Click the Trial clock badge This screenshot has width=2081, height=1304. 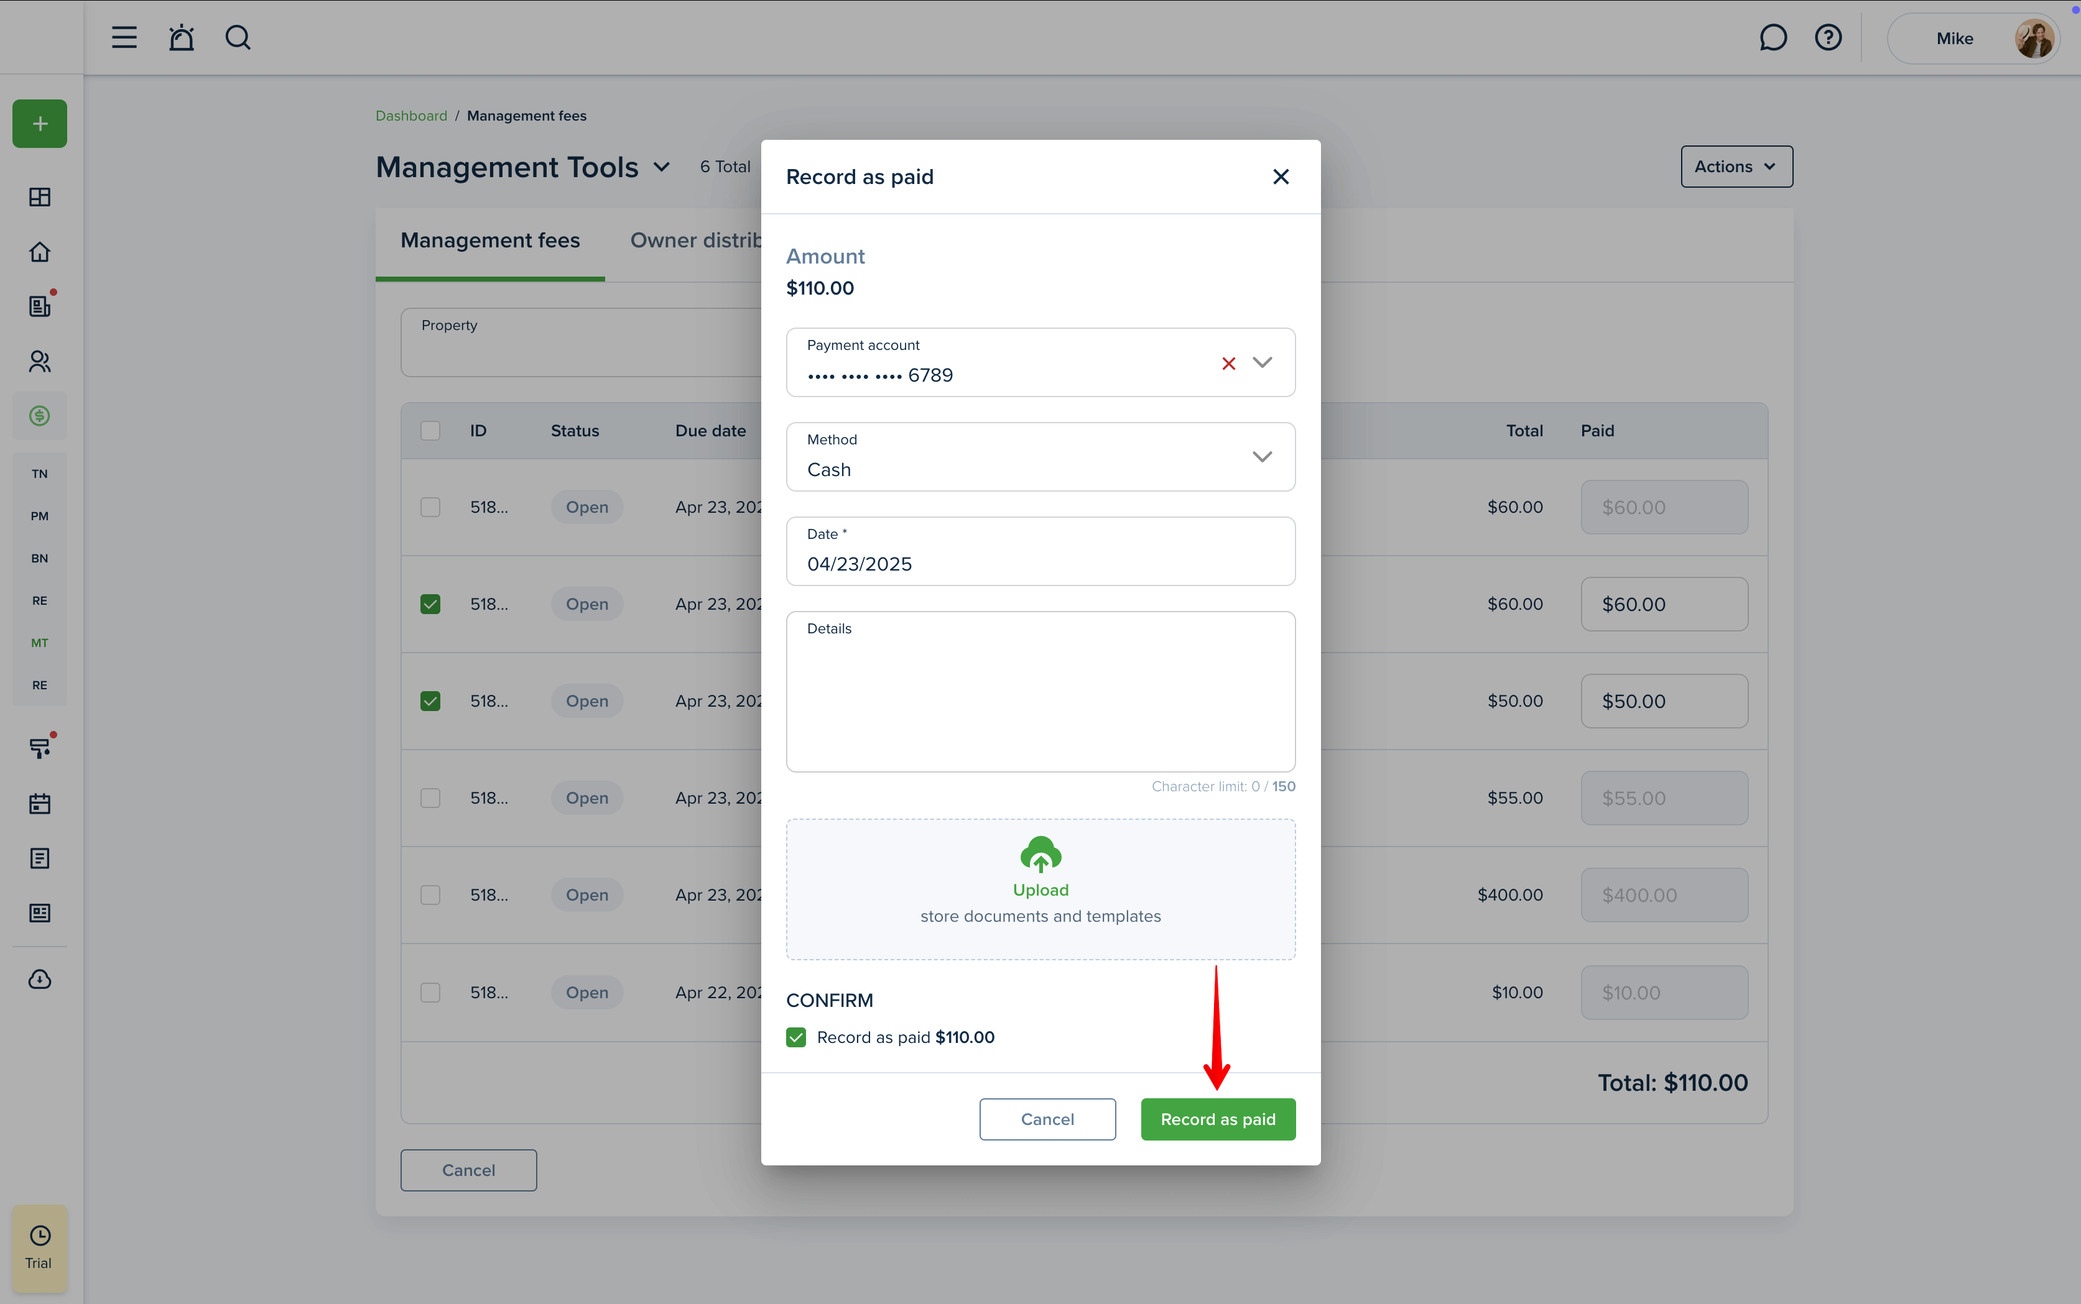[x=40, y=1248]
